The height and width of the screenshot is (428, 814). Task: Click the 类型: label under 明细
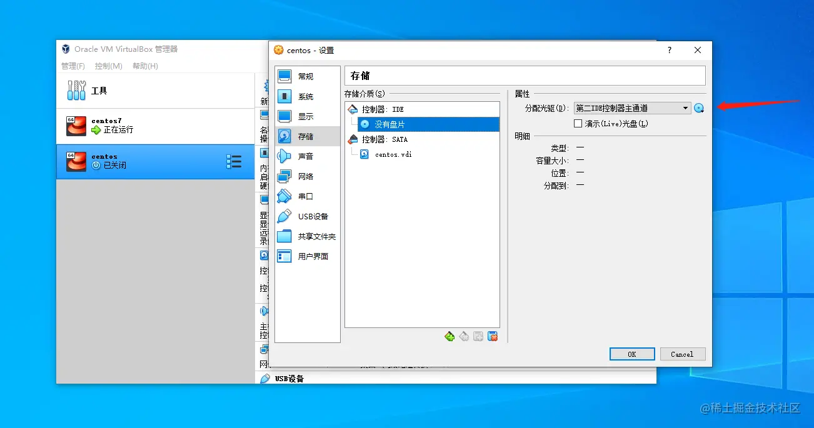560,148
